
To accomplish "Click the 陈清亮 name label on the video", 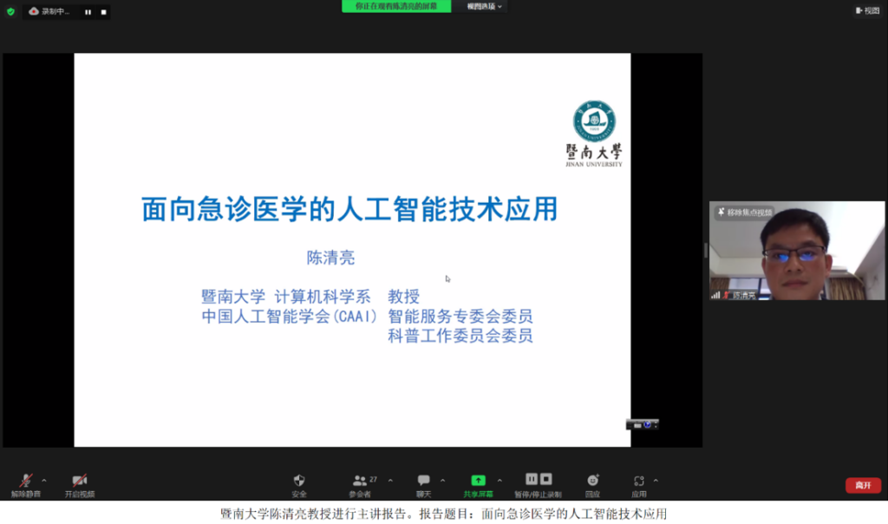I will [x=744, y=295].
